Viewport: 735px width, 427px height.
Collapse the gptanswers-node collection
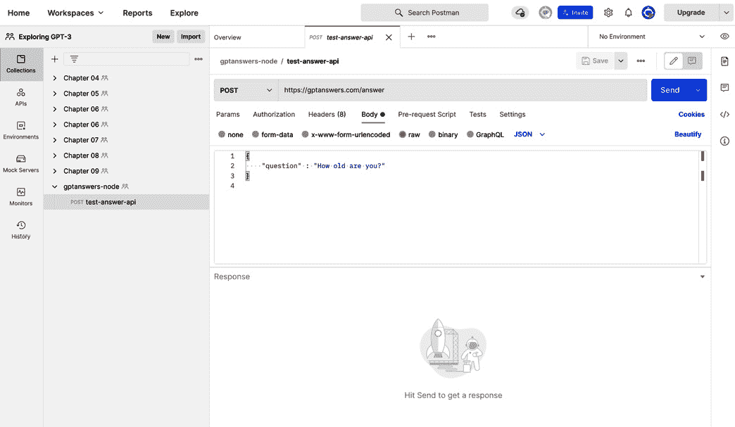click(54, 186)
